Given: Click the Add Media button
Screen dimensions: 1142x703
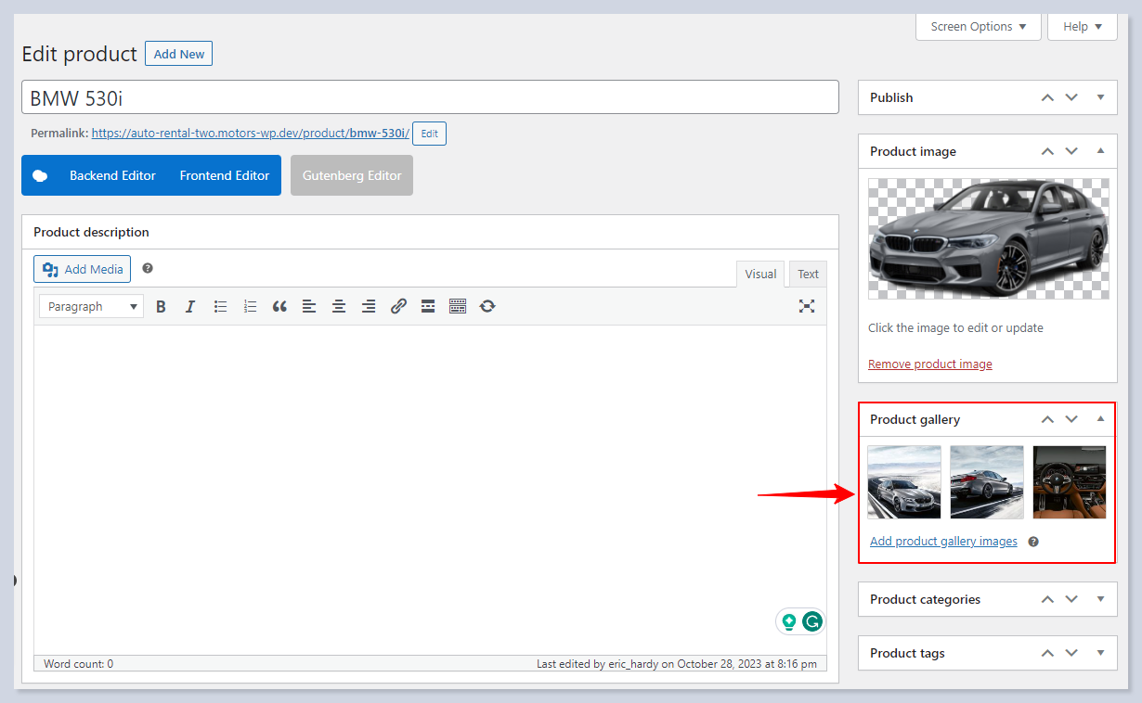Looking at the screenshot, I should pyautogui.click(x=83, y=269).
